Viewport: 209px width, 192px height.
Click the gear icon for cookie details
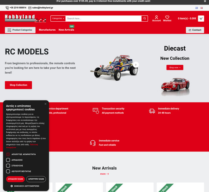pyautogui.click(x=11, y=186)
